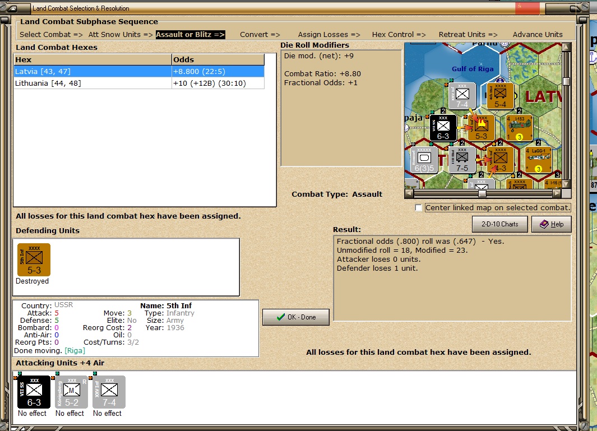The width and height of the screenshot is (597, 431).
Task: Click the right arrow on map horizontal scrollbar
Action: (557, 193)
